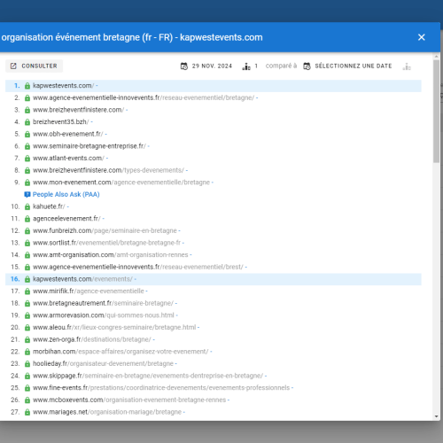Click green padlock next to hoolieday.fr
Viewport: 443px width, 443px height.
27,364
